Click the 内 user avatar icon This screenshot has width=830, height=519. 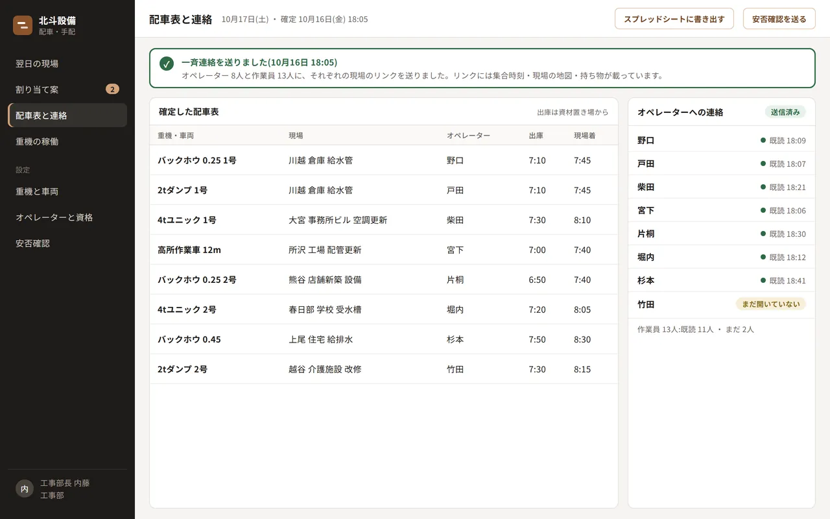click(x=24, y=489)
